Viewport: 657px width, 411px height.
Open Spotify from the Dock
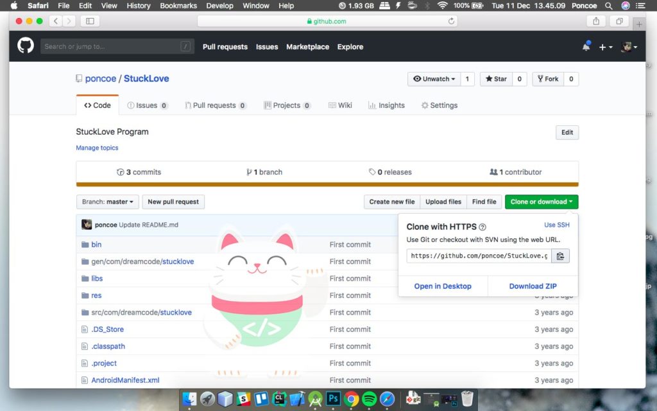(369, 399)
